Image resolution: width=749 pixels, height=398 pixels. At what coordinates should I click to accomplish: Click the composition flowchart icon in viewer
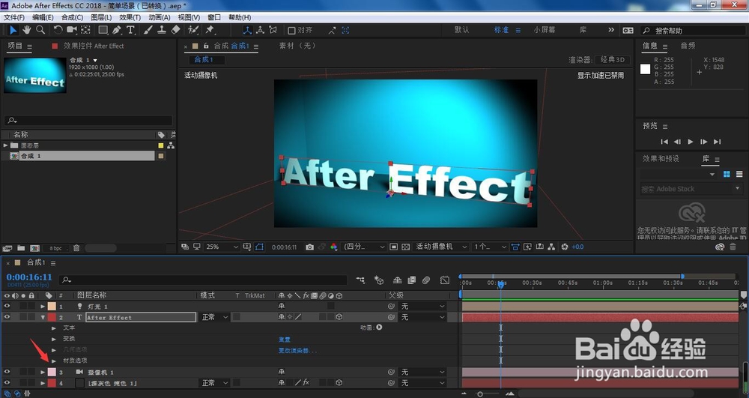[x=551, y=247]
